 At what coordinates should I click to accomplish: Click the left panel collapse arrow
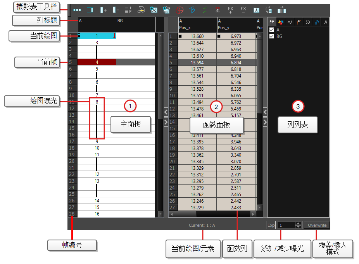(x=166, y=112)
